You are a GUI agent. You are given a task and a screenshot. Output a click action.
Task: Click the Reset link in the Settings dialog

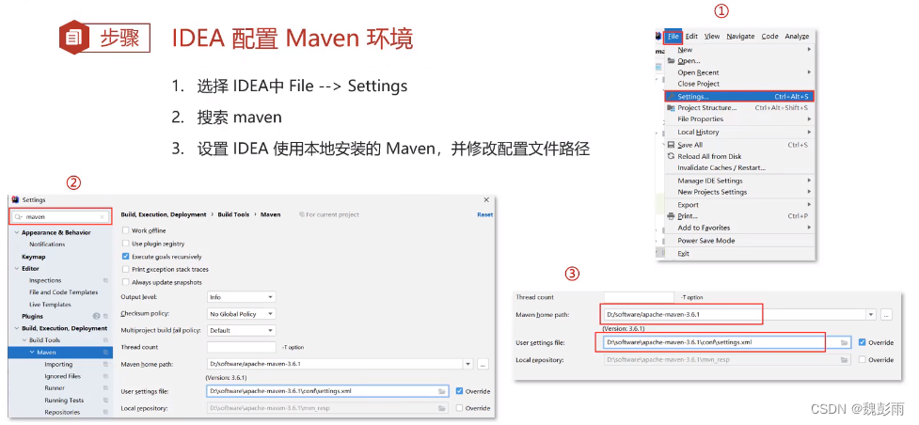tap(484, 215)
